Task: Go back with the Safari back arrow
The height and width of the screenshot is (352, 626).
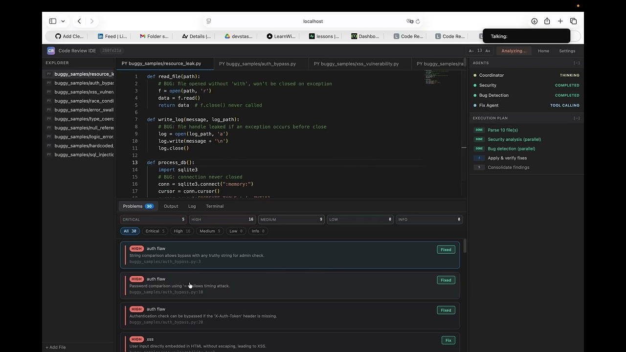Action: (79, 21)
